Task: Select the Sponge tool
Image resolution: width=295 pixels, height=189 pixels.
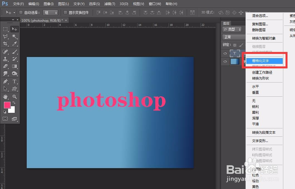Action: pyautogui.click(x=14, y=73)
